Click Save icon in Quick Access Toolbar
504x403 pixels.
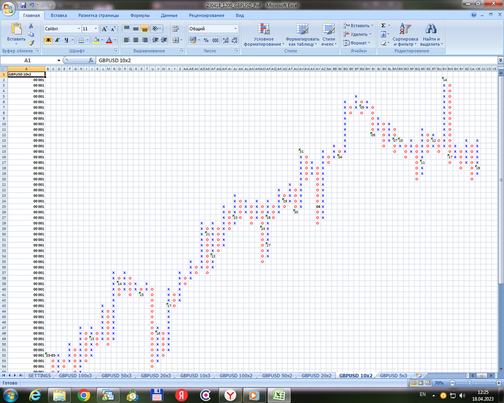pyautogui.click(x=23, y=5)
